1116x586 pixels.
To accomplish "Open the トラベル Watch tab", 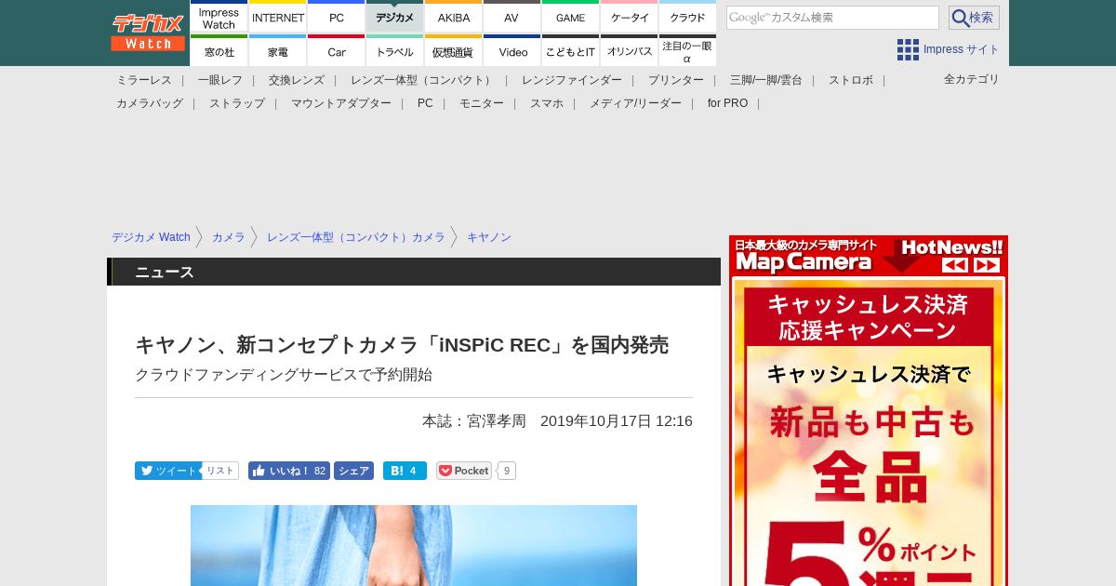I will pos(395,51).
